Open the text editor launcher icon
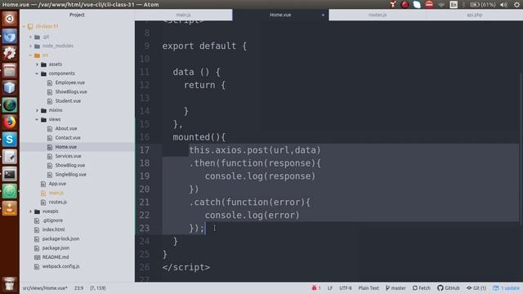 (9, 157)
